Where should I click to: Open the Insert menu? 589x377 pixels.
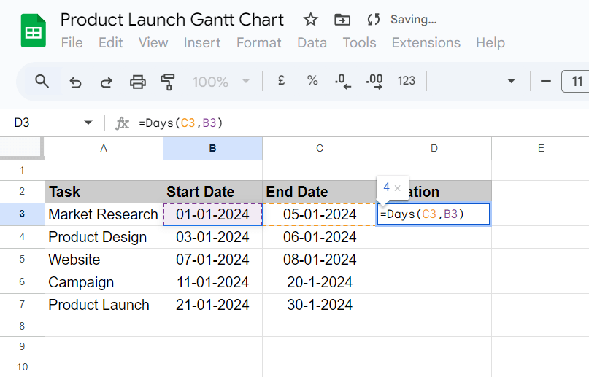(x=202, y=43)
